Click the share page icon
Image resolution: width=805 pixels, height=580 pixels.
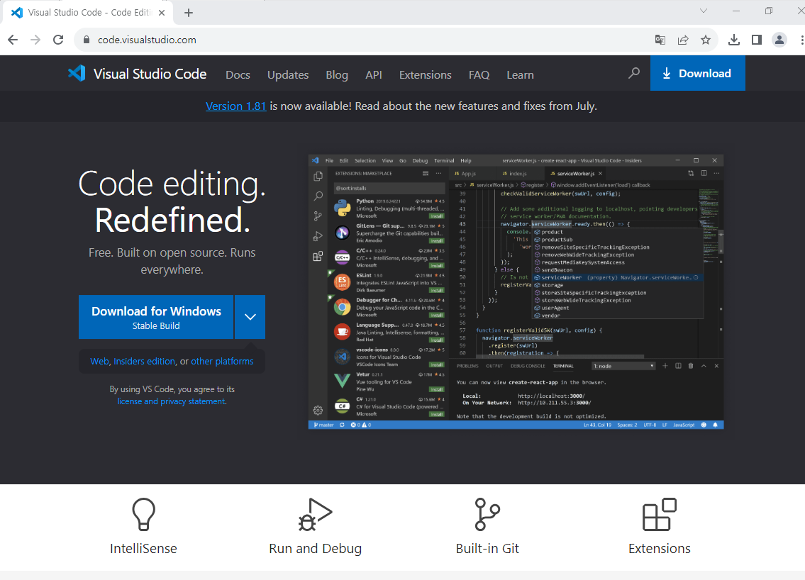pos(683,40)
